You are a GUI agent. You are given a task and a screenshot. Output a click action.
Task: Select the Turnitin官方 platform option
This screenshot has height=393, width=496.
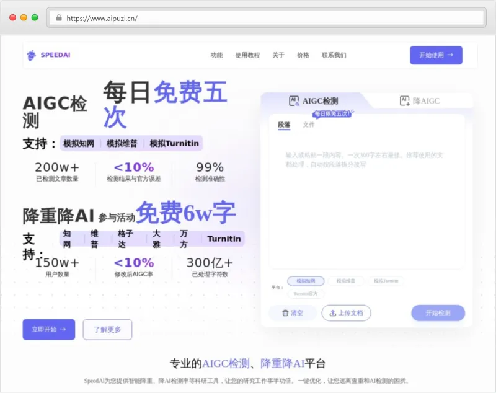tap(305, 294)
